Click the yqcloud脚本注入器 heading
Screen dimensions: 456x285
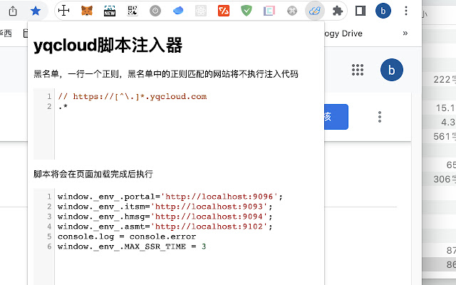pyautogui.click(x=108, y=46)
